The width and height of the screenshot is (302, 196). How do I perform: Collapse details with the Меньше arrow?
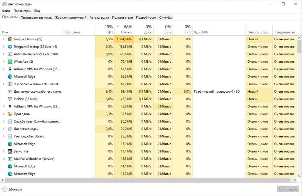pyautogui.click(x=5, y=189)
